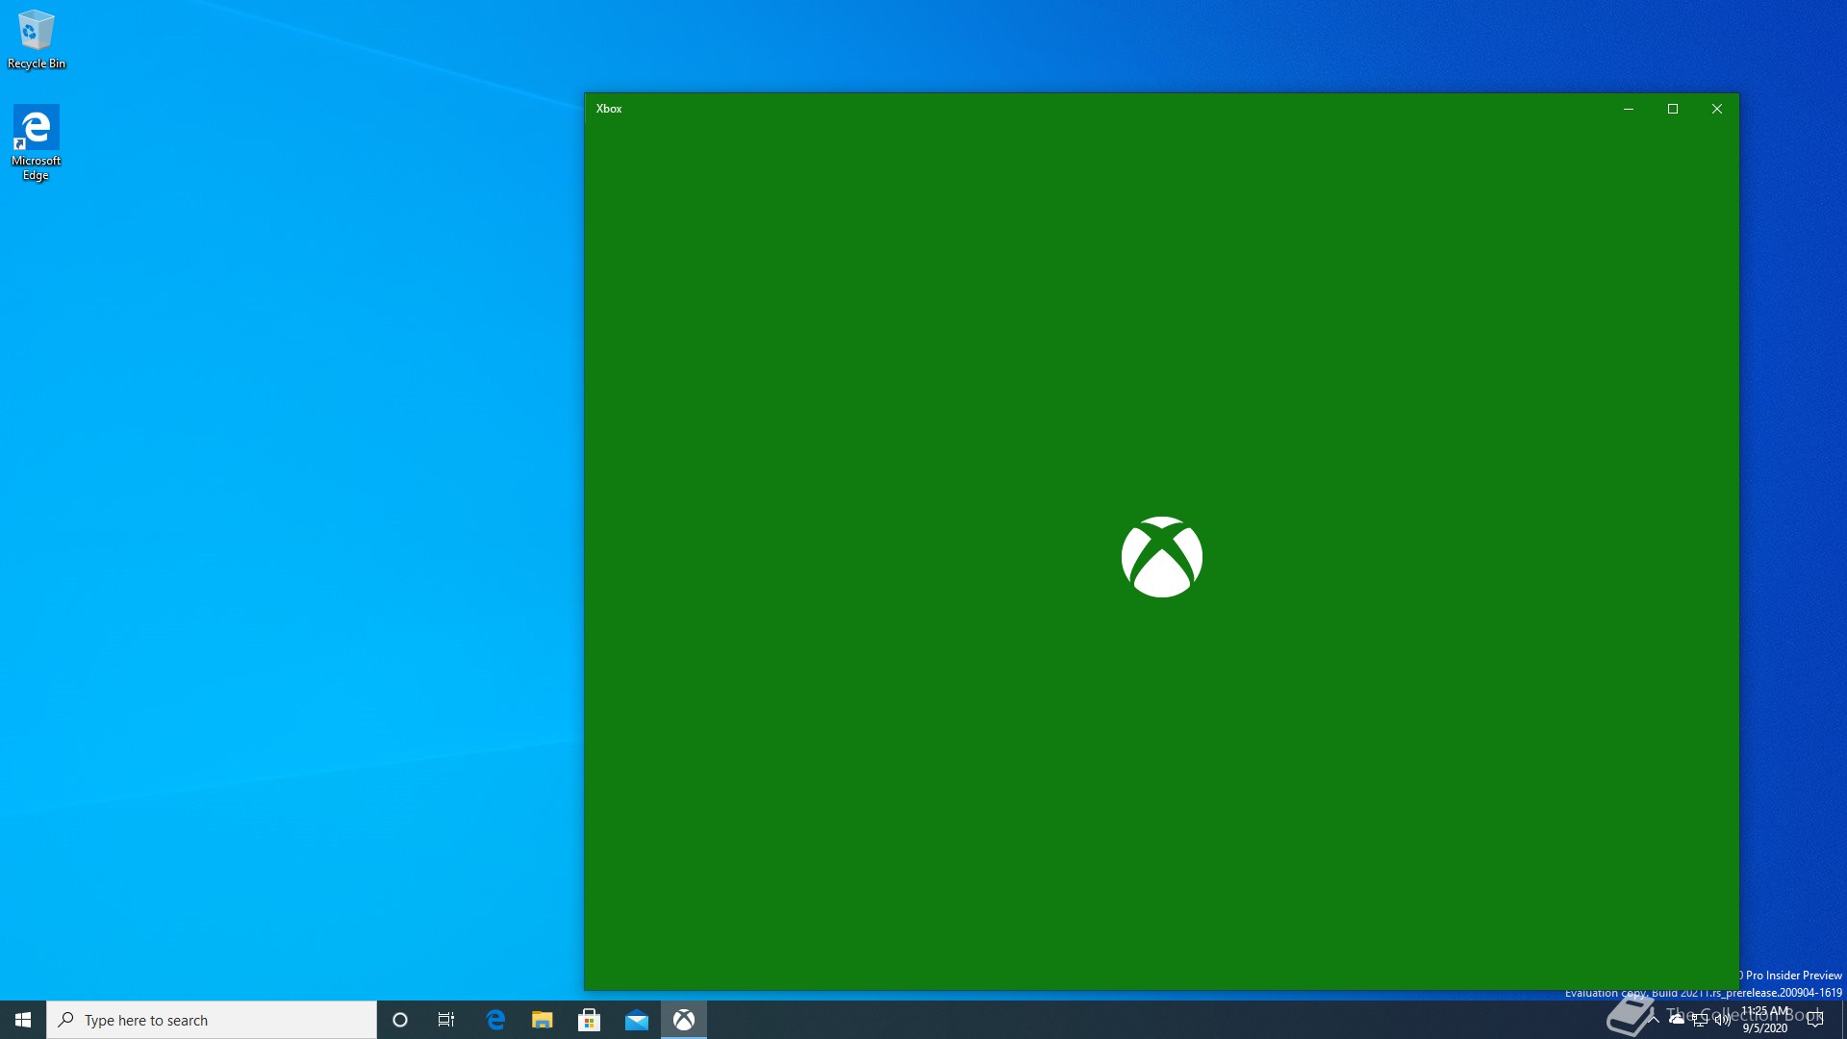1847x1039 pixels.
Task: Open Cortana from the taskbar
Action: tap(400, 1020)
